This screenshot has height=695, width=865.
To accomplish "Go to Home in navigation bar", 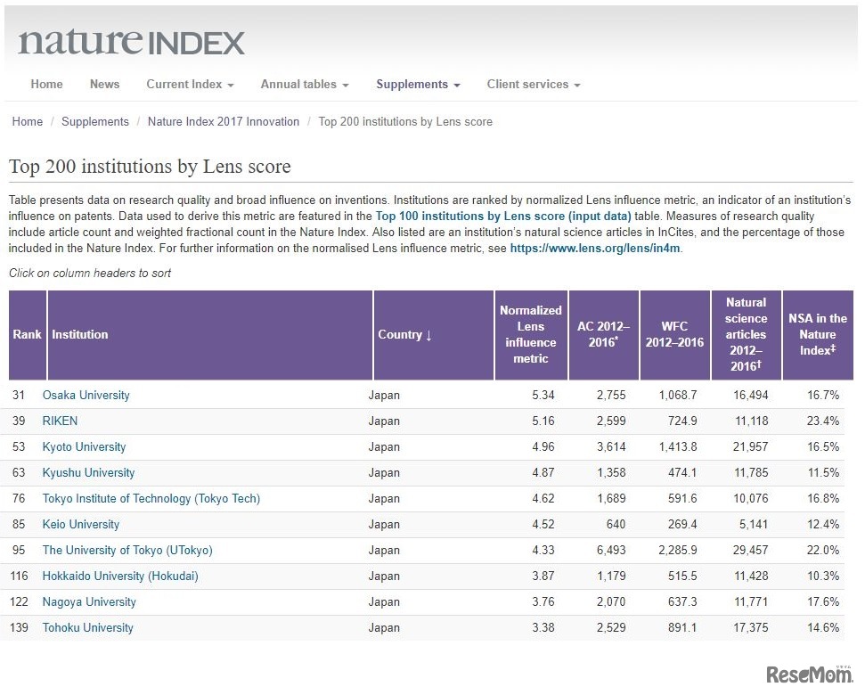I will (x=46, y=85).
